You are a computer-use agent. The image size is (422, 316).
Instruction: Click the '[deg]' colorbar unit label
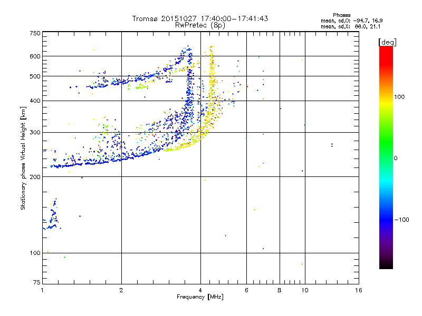point(387,42)
